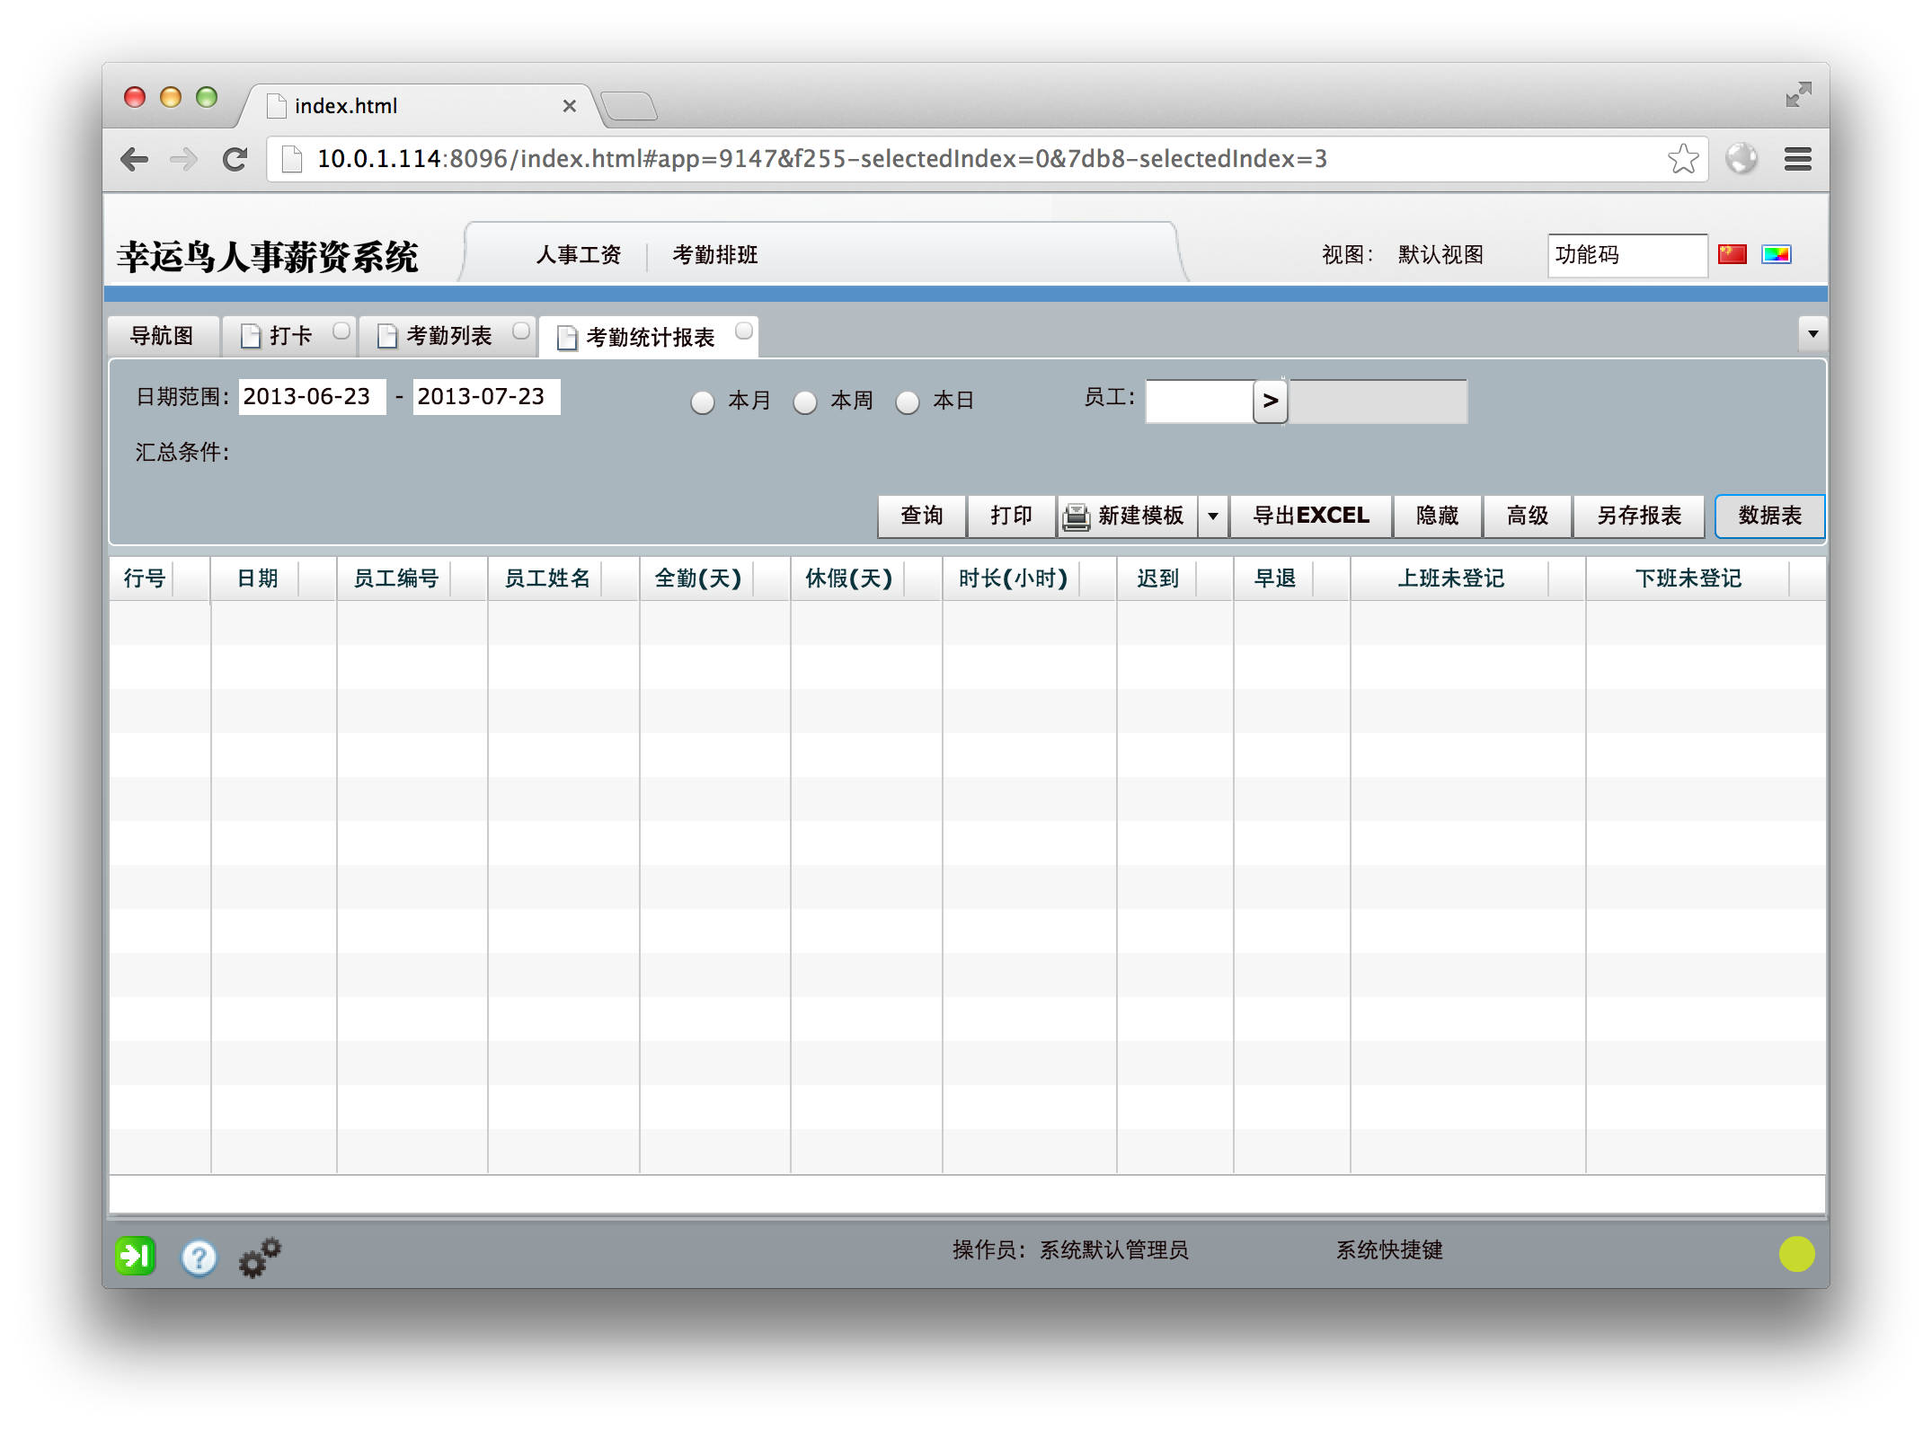Open the color theme icon
This screenshot has height=1430, width=1932.
pyautogui.click(x=1777, y=254)
